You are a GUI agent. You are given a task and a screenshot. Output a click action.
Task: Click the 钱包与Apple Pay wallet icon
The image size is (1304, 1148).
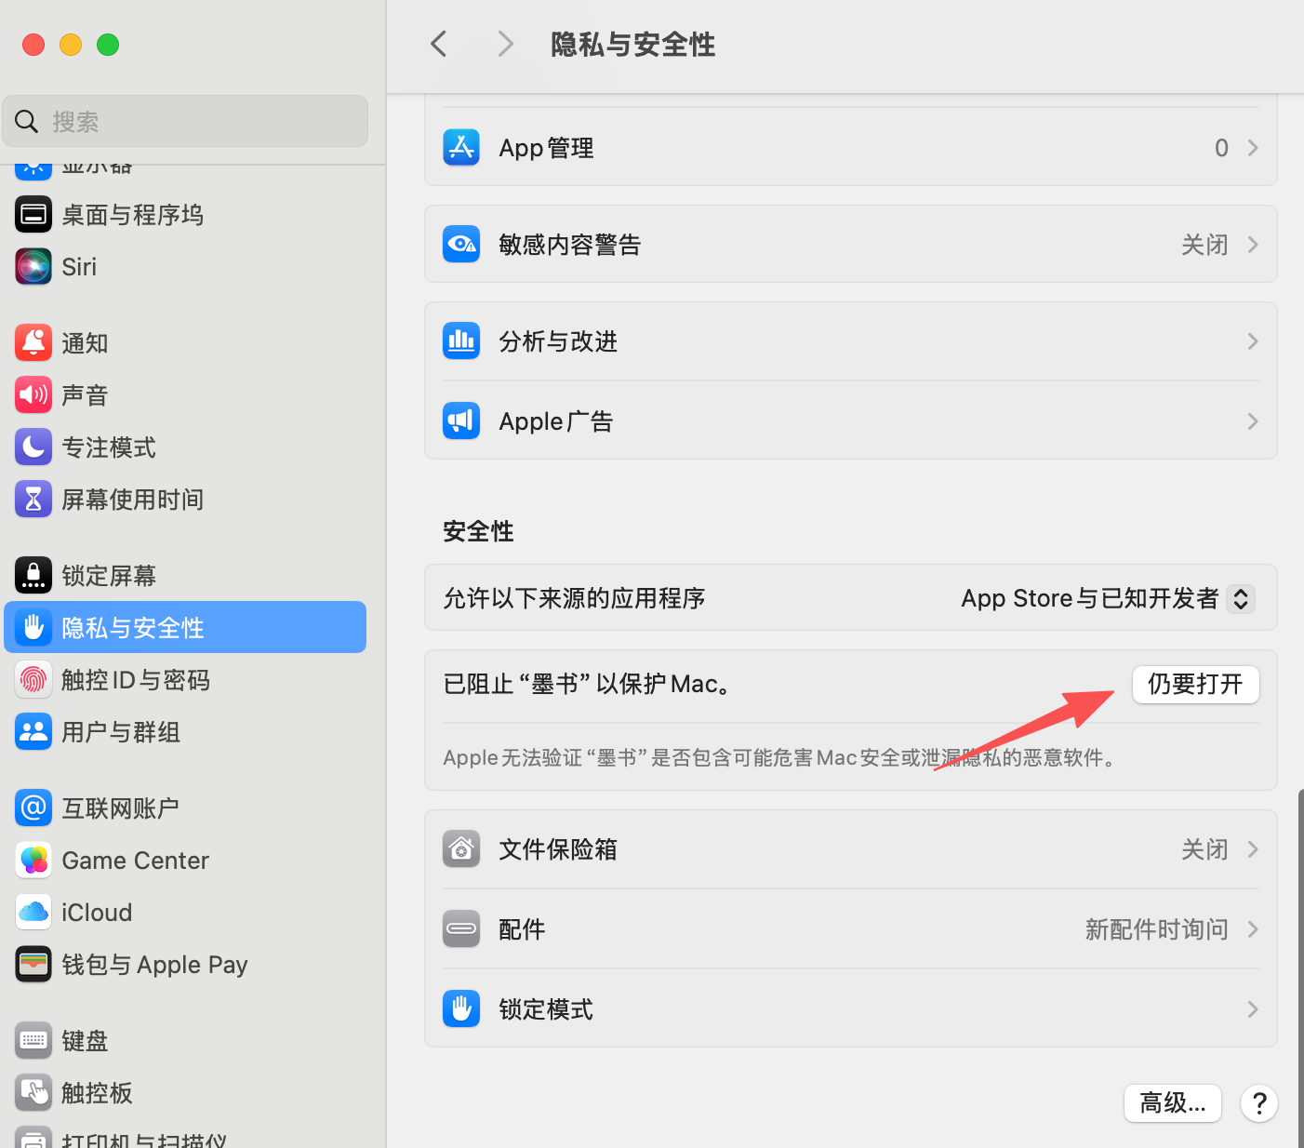pyautogui.click(x=33, y=965)
